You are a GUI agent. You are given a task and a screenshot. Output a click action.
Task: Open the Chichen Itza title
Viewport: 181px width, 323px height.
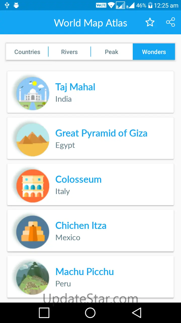click(x=81, y=226)
